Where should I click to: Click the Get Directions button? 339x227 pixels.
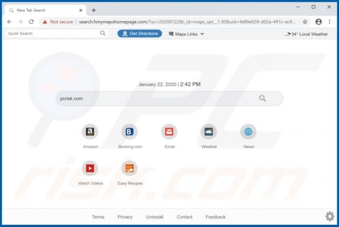point(140,34)
